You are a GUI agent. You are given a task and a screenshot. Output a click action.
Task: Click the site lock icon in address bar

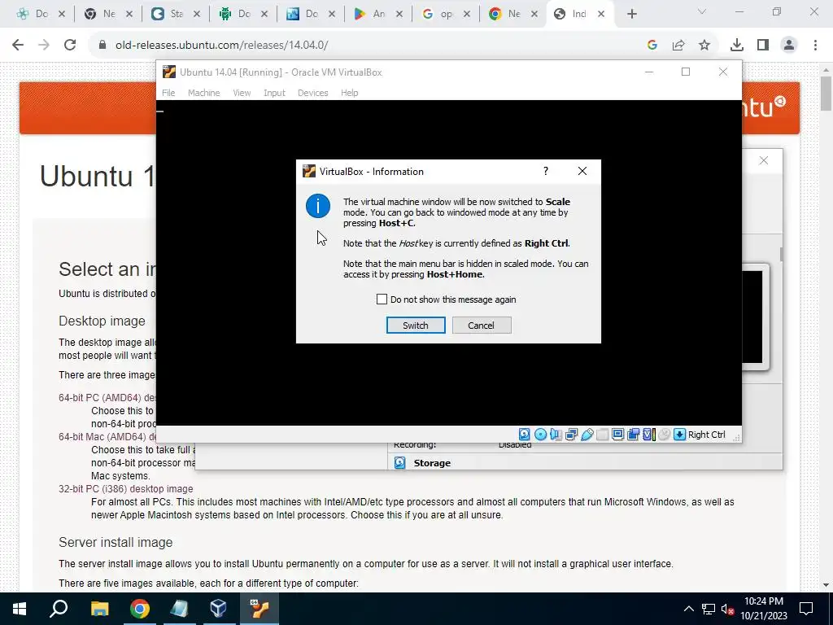pos(103,46)
